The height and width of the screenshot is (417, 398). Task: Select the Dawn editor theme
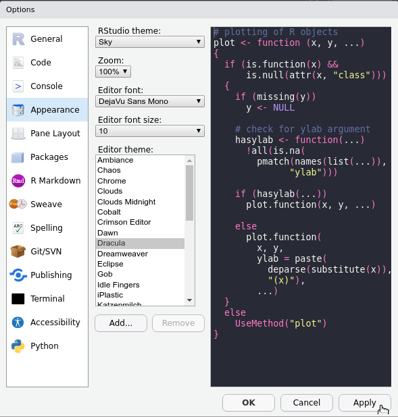(x=140, y=233)
